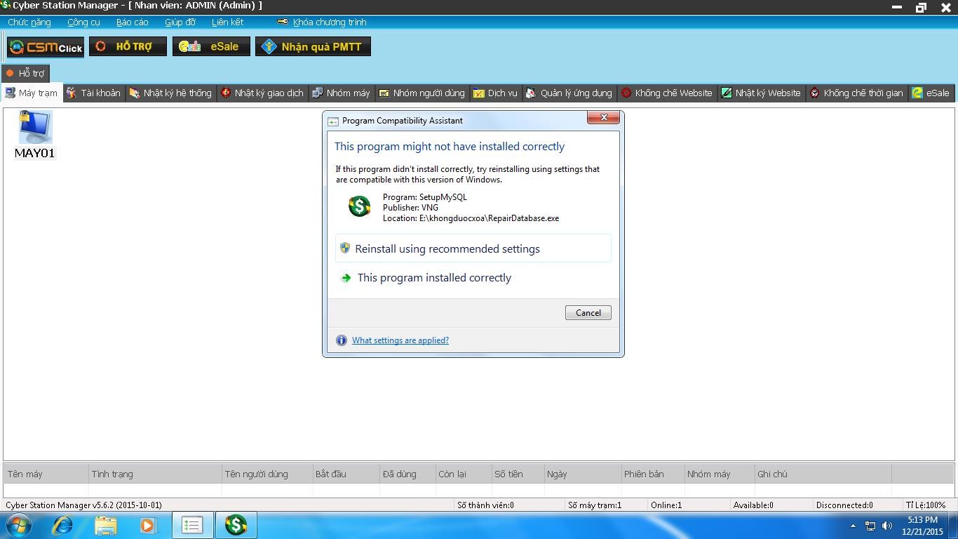This screenshot has width=958, height=539.
Task: Open the Báo cáo menu
Action: coord(132,22)
